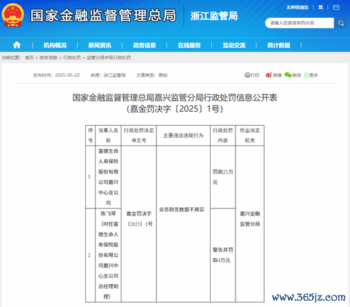
Task: Click 监管分局本级行政处罚 breadcrumb link
Action: (x=109, y=58)
